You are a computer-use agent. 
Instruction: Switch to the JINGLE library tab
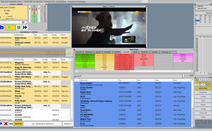point(135,52)
